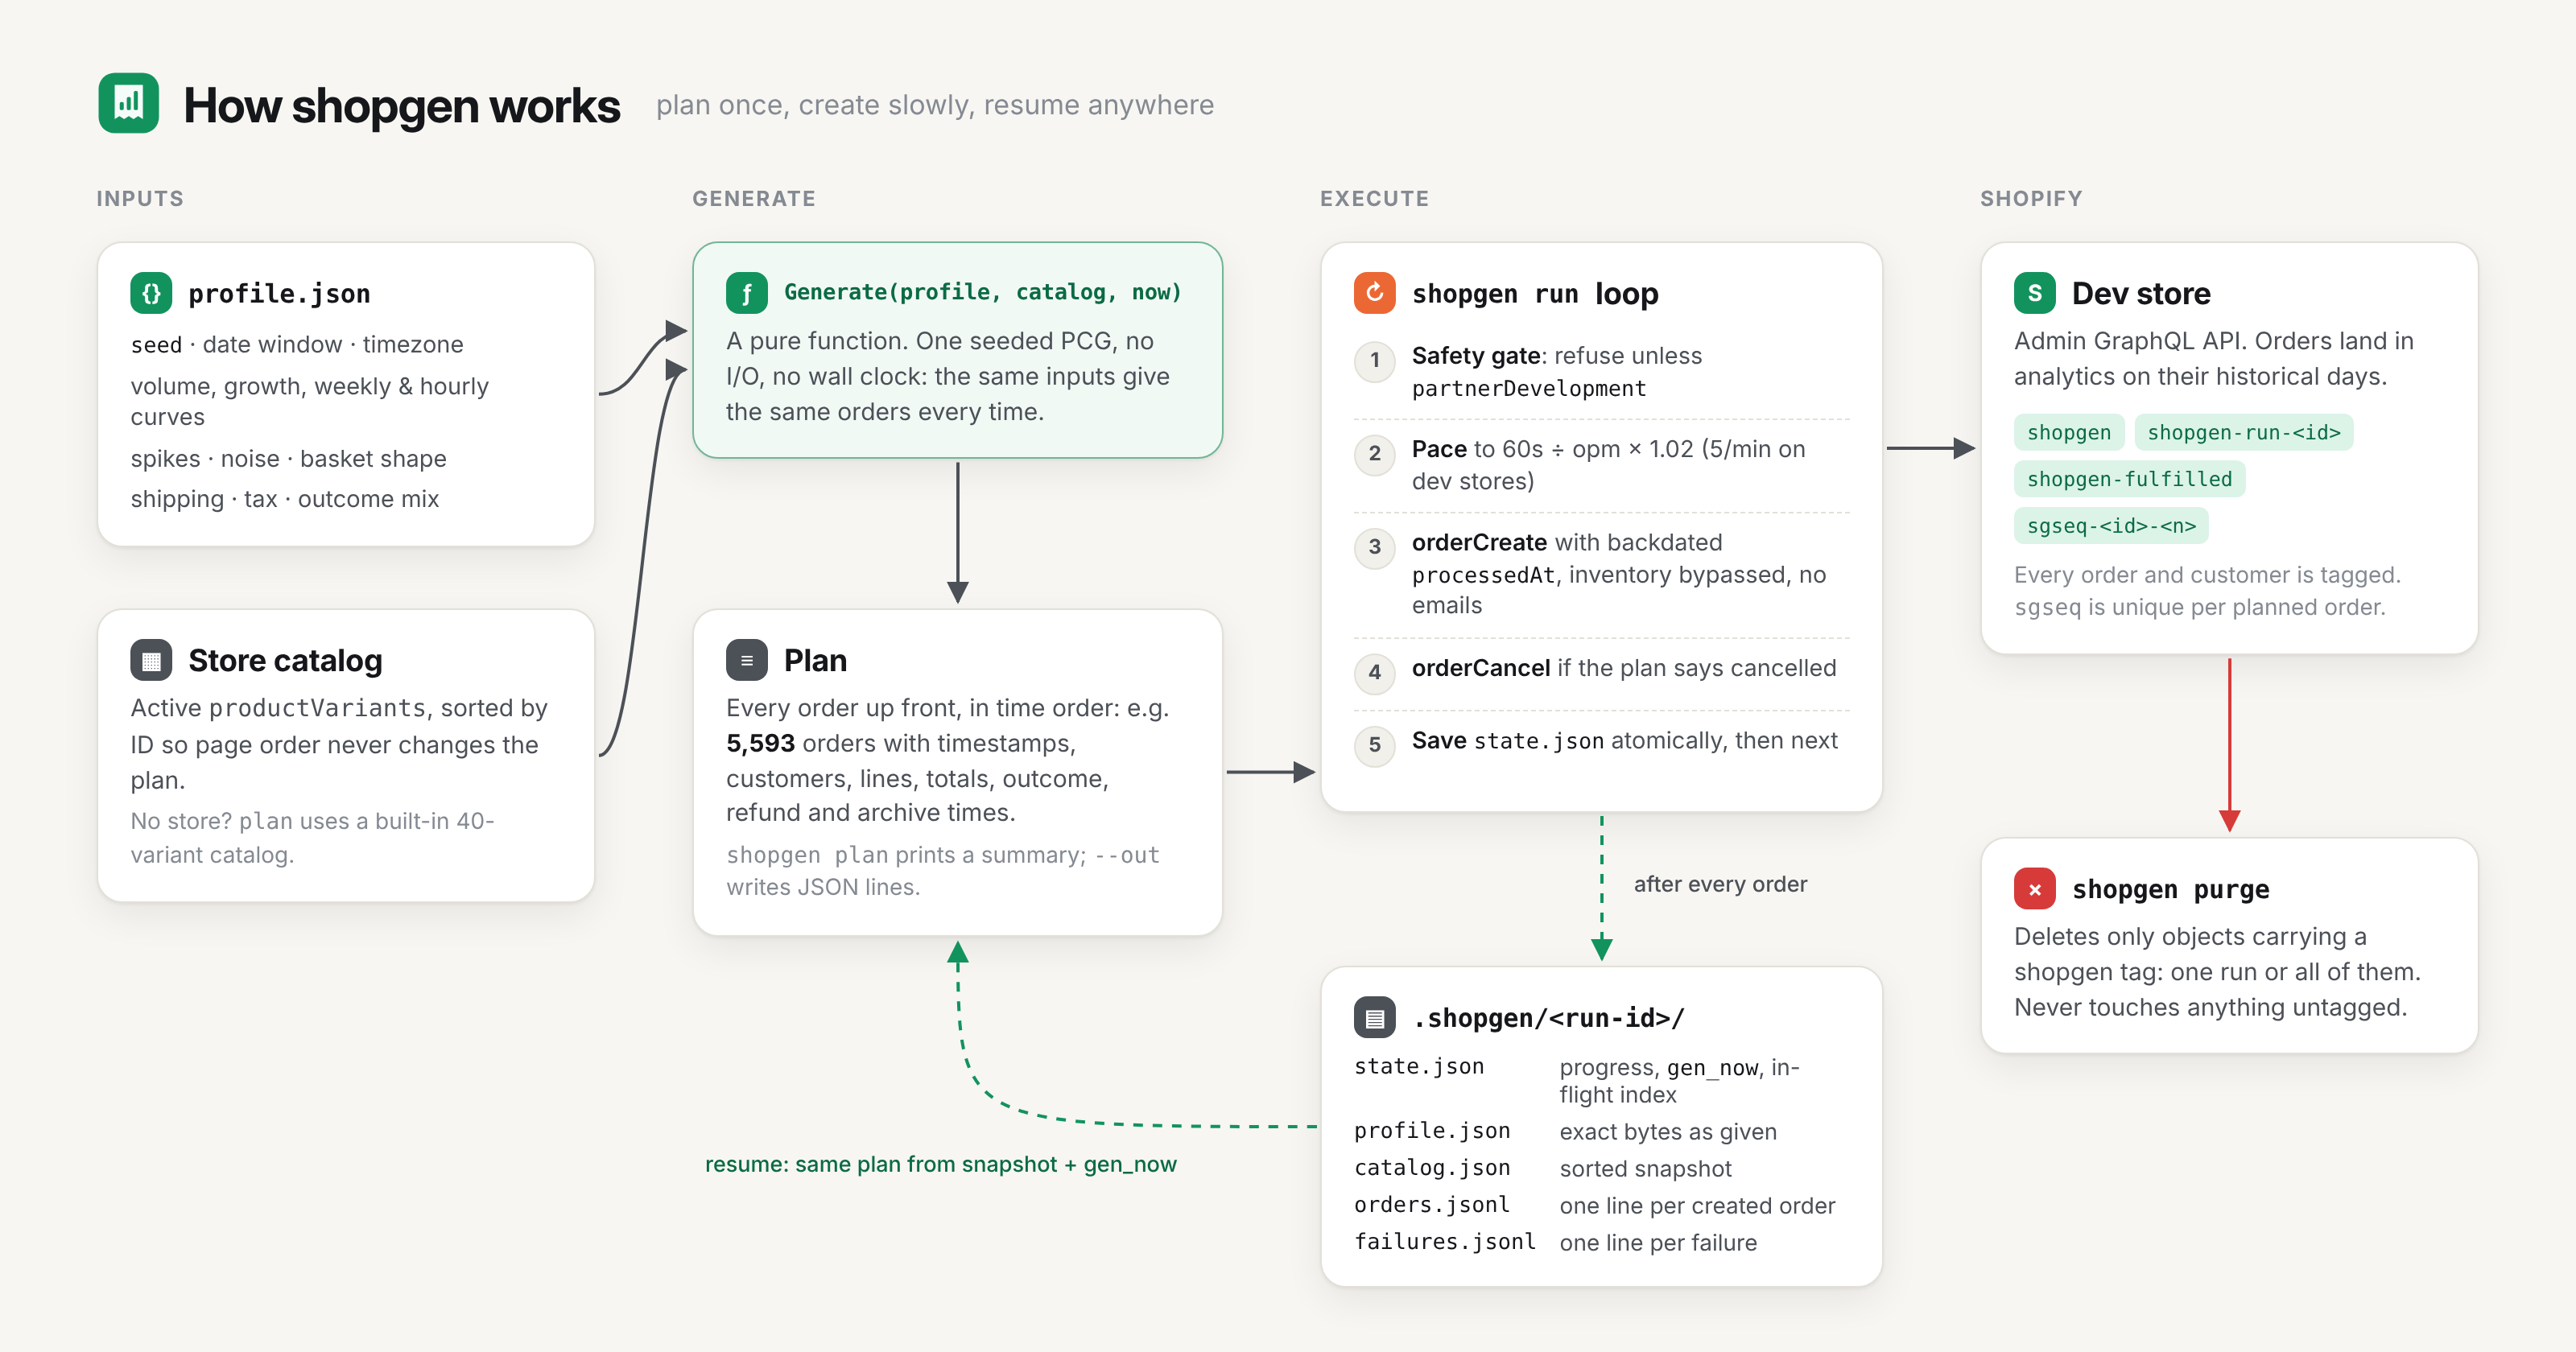This screenshot has height=1352, width=2576.
Task: Click the list icon beside Plan
Action: pyautogui.click(x=747, y=660)
